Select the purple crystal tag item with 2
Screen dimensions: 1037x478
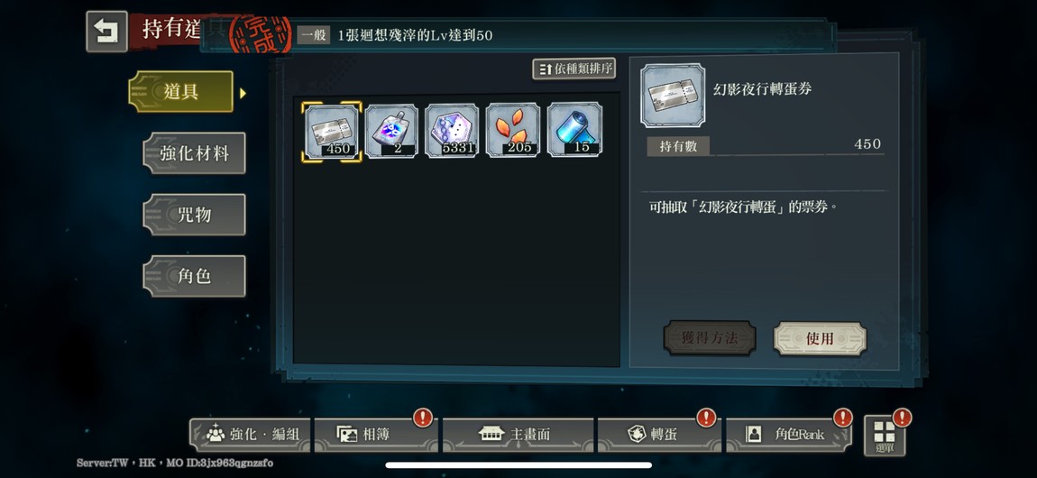(x=391, y=131)
